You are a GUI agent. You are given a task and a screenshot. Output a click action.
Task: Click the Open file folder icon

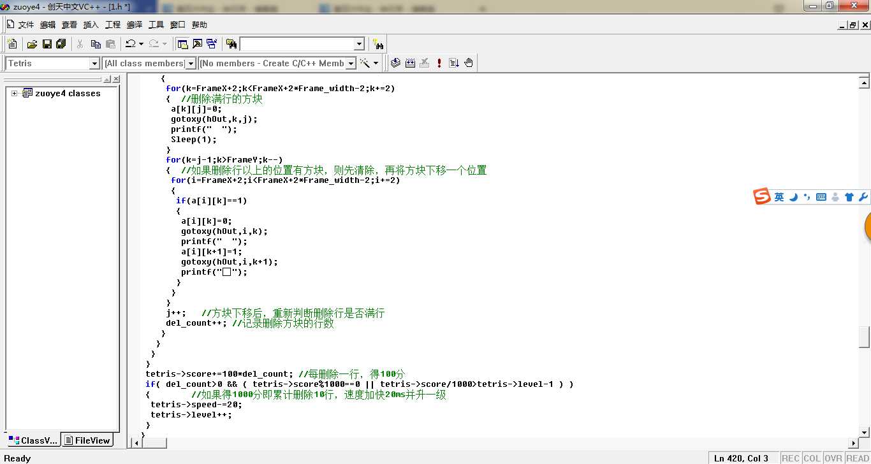click(32, 44)
